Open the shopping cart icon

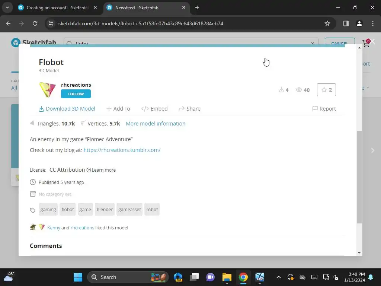tap(366, 43)
